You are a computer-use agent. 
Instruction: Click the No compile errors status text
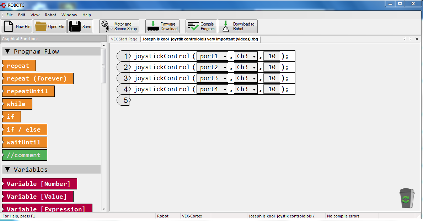click(343, 216)
